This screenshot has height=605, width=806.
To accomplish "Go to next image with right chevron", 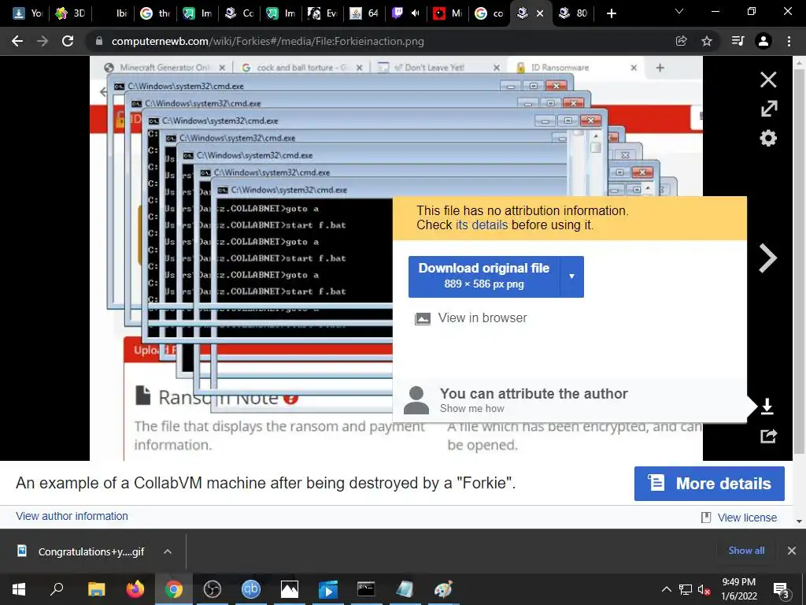I will point(768,258).
